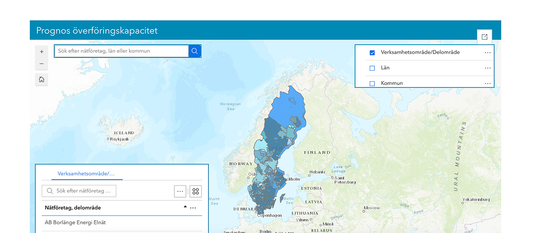The width and height of the screenshot is (545, 233).
Task: Click the Prognos överföringskapacitet title
Action: click(97, 31)
